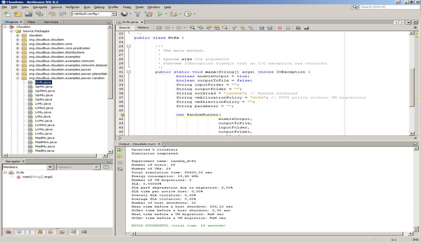
Task: Toggle Rectangular Selection in editor toolbar
Action: pos(225,28)
